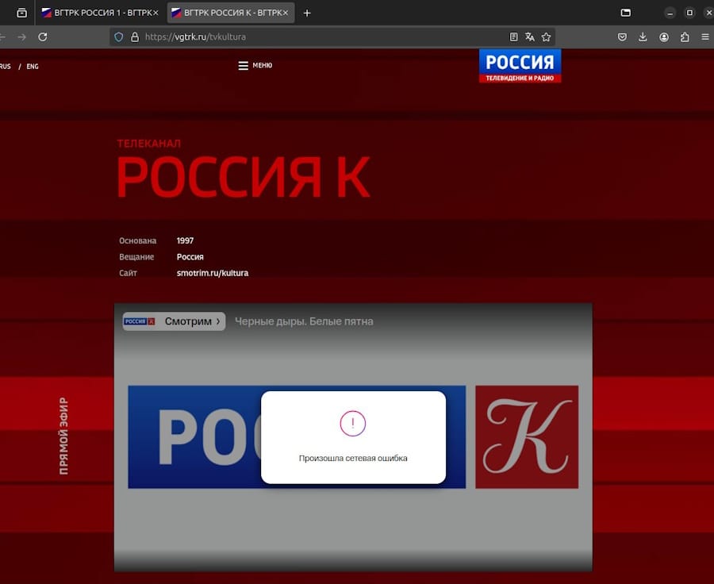Viewport: 714px width, 584px height.
Task: Open a new tab with plus button
Action: point(307,13)
